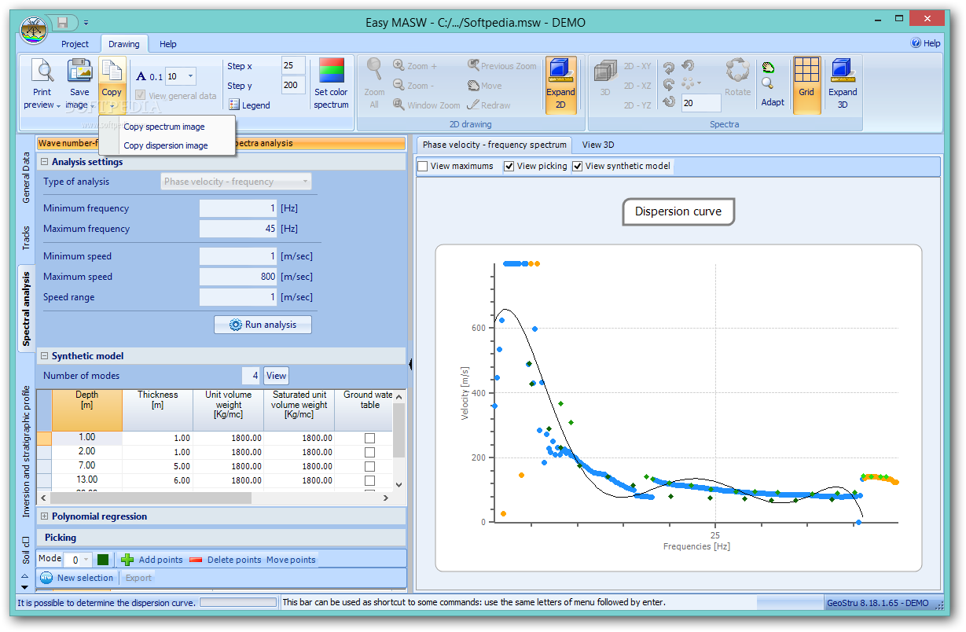The height and width of the screenshot is (632, 966).
Task: Click the quick access save icon
Action: coord(62,23)
